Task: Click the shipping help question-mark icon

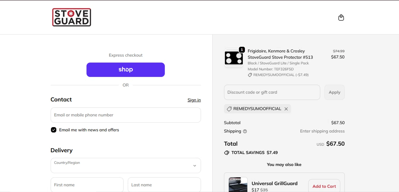Action: [245, 131]
